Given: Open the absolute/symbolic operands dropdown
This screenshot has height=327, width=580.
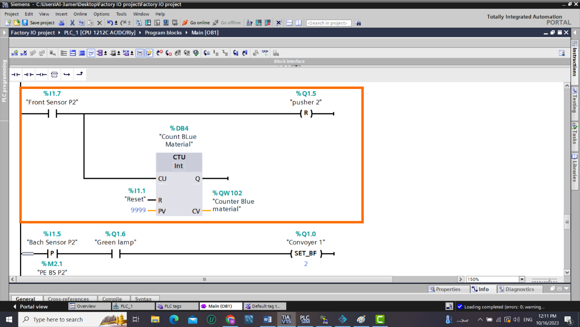Looking at the screenshot, I should [106, 53].
